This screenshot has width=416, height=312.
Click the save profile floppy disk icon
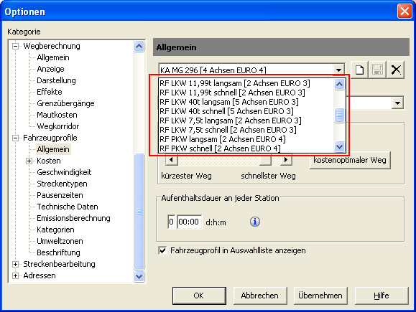(x=377, y=70)
